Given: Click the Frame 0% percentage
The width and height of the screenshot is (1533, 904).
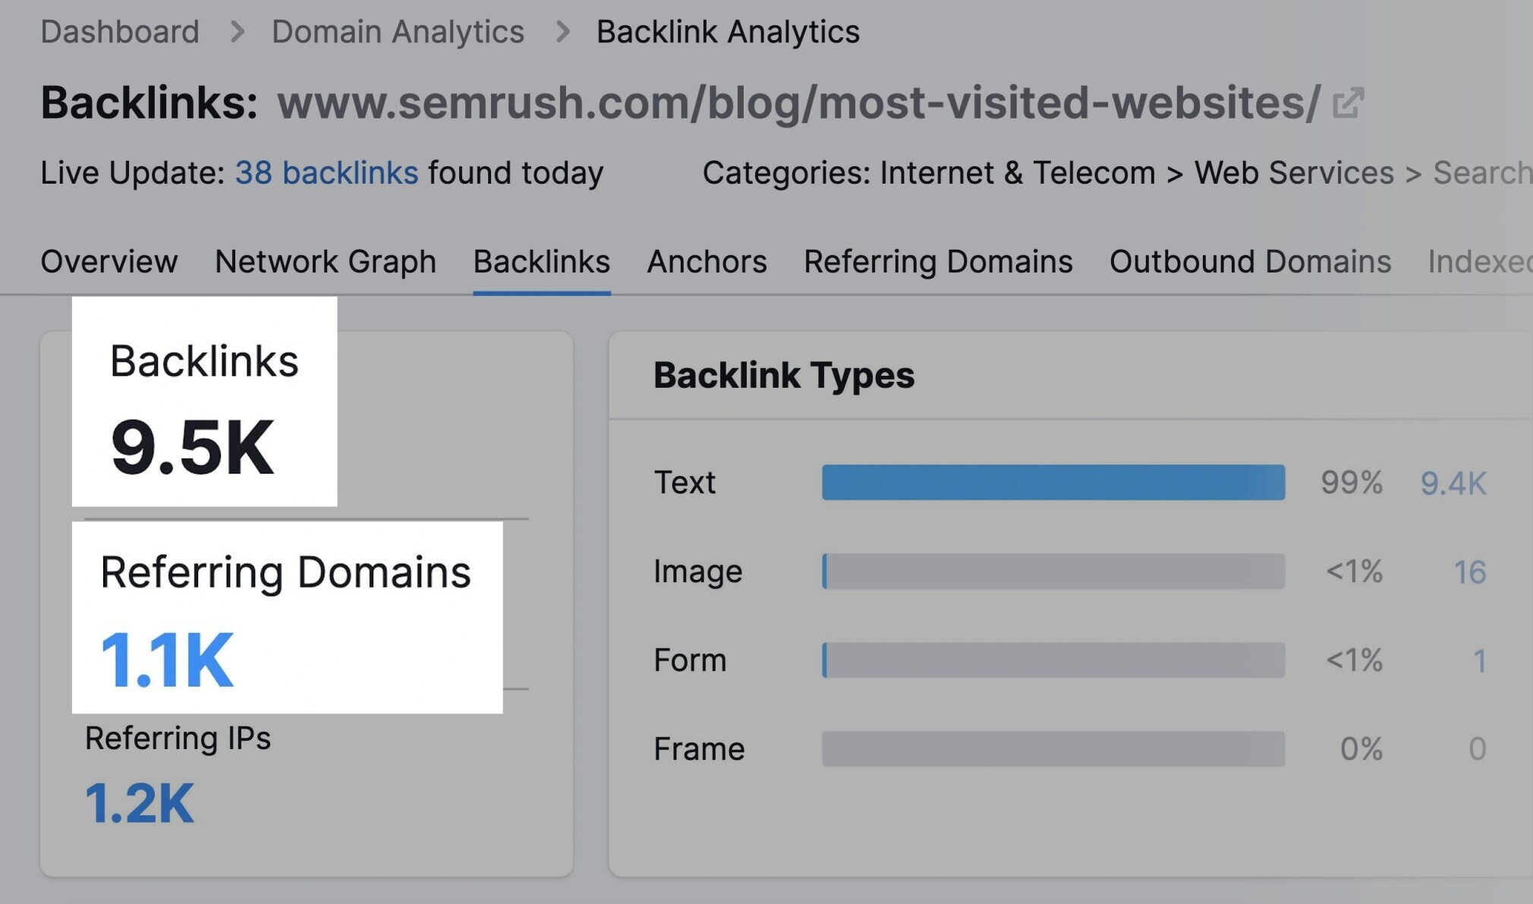Looking at the screenshot, I should 1361,749.
